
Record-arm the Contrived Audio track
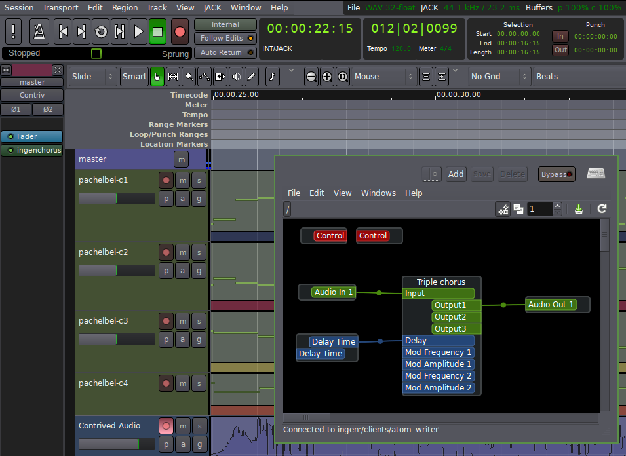point(166,426)
